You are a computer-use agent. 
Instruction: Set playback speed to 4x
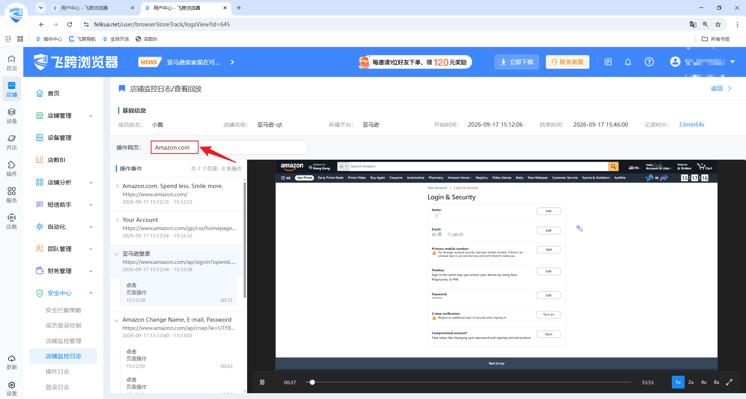[704, 382]
